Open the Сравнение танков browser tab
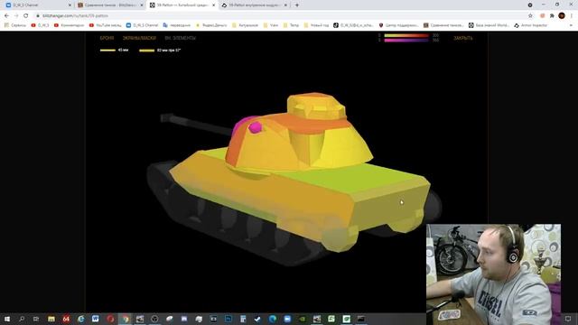The height and width of the screenshot is (325, 578). point(109,5)
